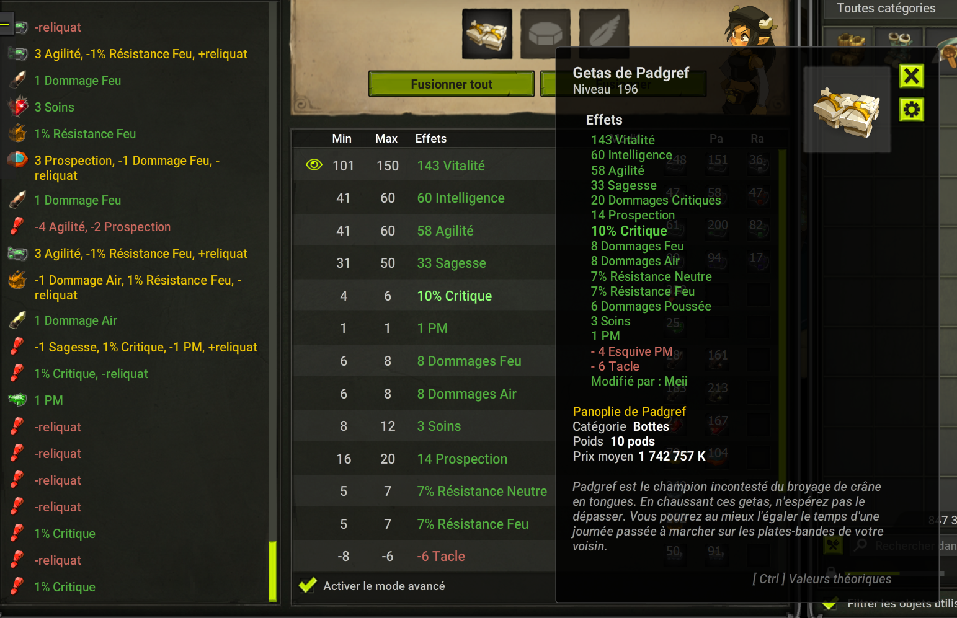Screen dimensions: 957x618
Task: Select the 10% Critique effect row
Action: pyautogui.click(x=424, y=296)
